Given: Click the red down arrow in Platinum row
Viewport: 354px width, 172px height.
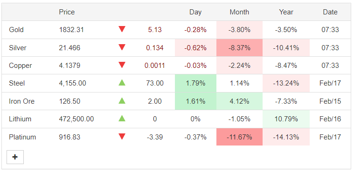Looking at the screenshot, I should tap(122, 136).
